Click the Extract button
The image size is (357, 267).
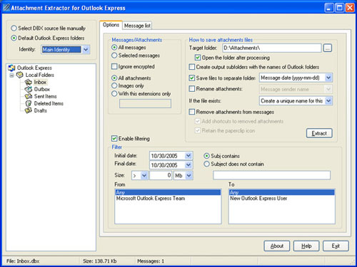pyautogui.click(x=319, y=133)
